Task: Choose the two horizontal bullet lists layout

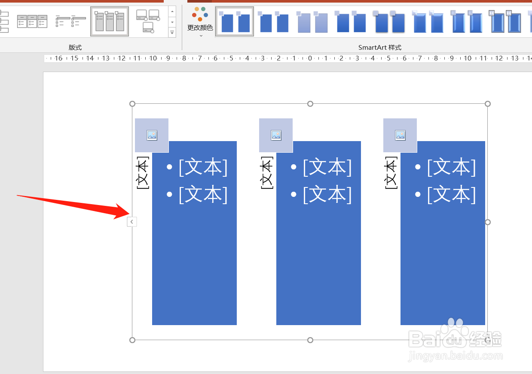Action: 70,21
